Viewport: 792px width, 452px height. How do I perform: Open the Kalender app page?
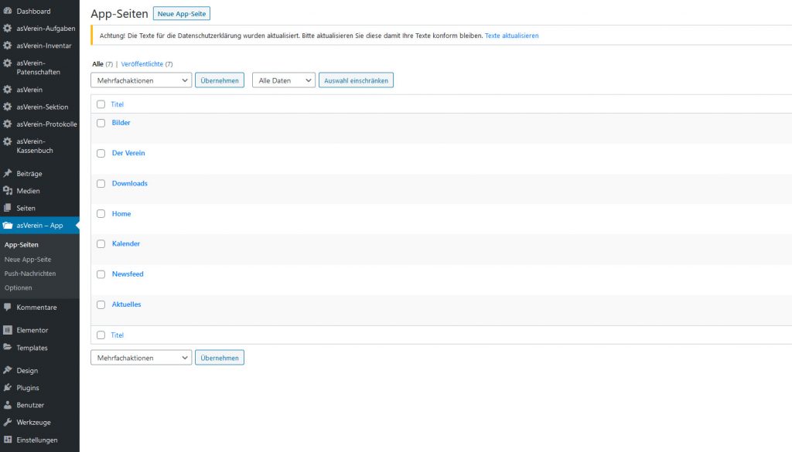click(x=126, y=243)
